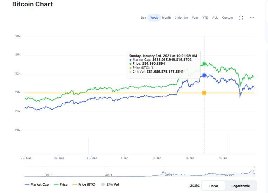The image size is (268, 193).
Task: Show the Year range
Action: [195, 18]
